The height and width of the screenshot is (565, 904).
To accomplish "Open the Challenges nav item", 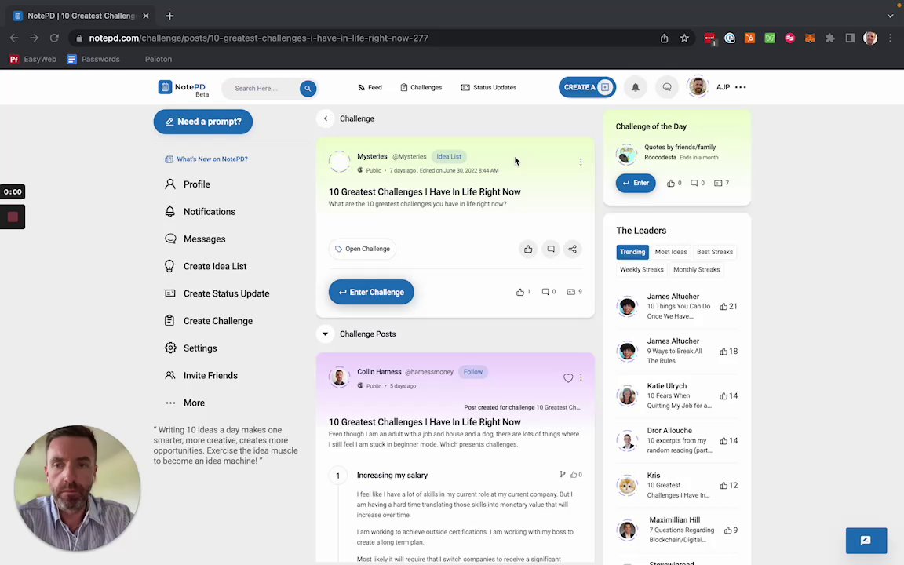I will pos(421,88).
